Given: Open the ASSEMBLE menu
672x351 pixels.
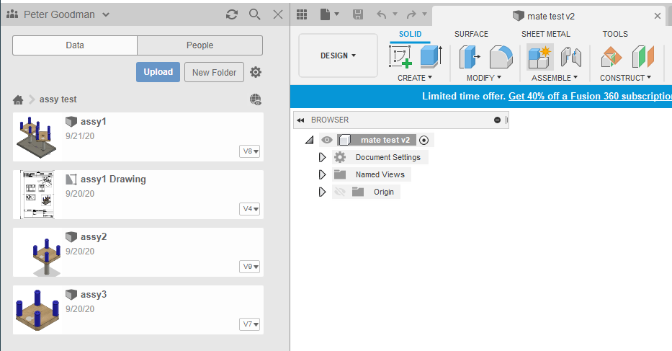Looking at the screenshot, I should (x=555, y=78).
